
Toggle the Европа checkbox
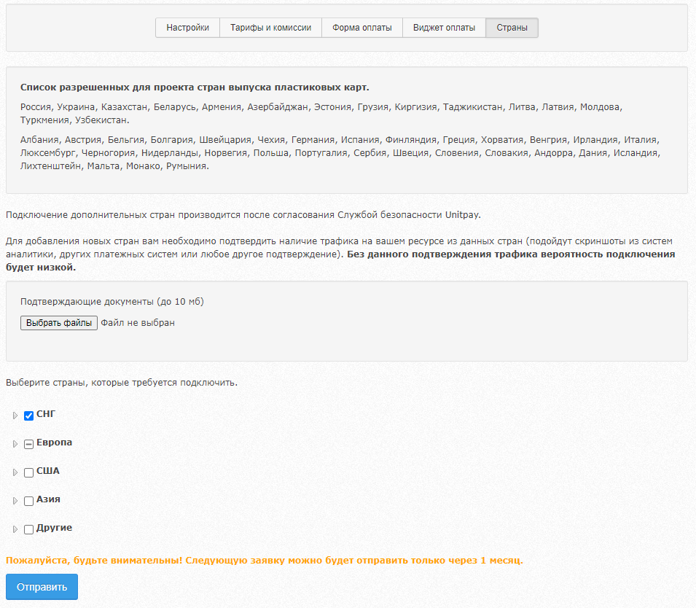tap(29, 444)
